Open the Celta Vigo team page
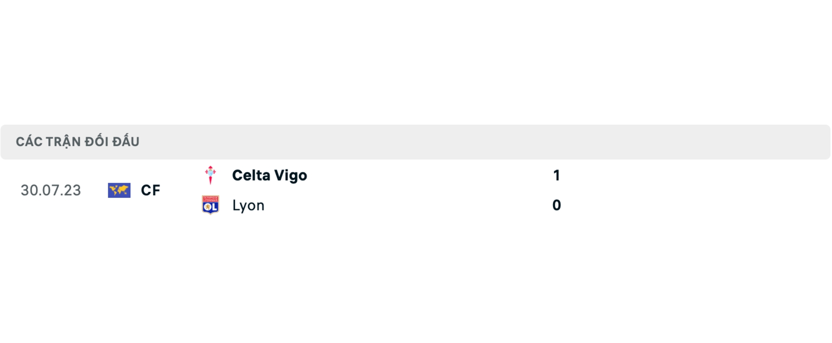The width and height of the screenshot is (832, 343). [x=269, y=175]
